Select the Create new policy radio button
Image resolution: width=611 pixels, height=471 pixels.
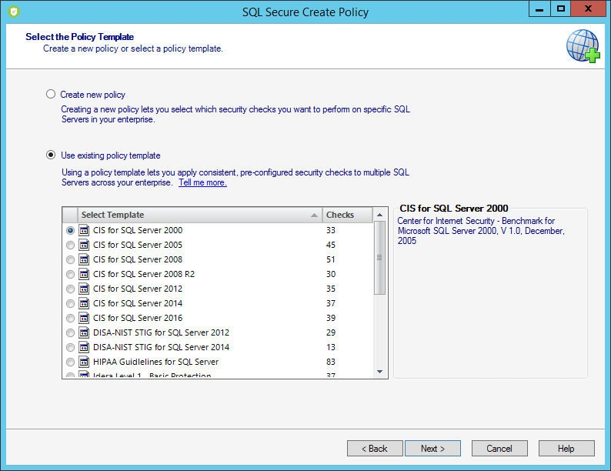(51, 95)
